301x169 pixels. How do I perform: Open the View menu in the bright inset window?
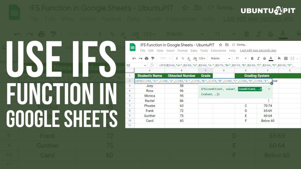(x=160, y=51)
